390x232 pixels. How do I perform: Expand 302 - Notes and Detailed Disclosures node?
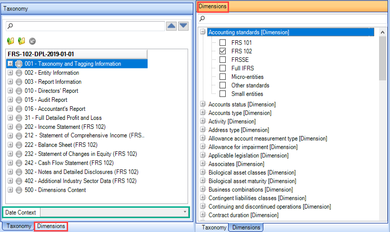[10, 172]
